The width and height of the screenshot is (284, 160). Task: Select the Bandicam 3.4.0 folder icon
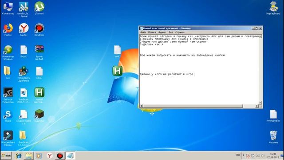click(24, 138)
